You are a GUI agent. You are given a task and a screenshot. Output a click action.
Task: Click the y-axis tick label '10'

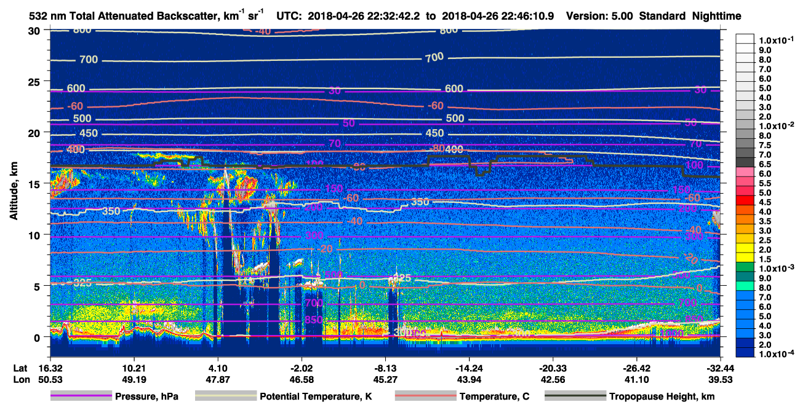point(34,235)
